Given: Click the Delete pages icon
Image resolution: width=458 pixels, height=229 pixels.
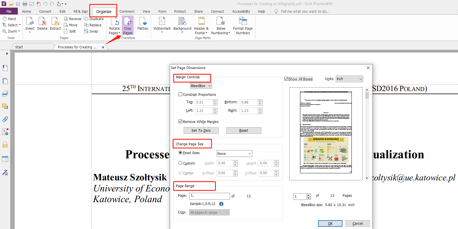Looking at the screenshot, I should pyautogui.click(x=42, y=22).
